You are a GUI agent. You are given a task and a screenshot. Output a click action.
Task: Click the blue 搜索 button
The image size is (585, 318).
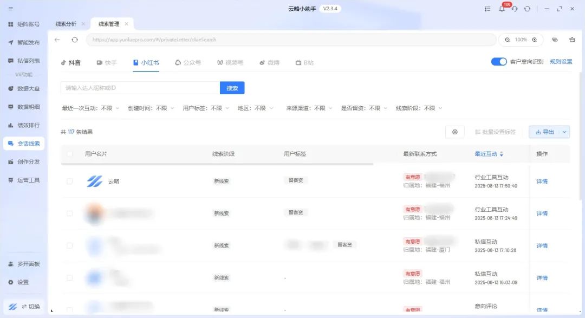pos(232,88)
